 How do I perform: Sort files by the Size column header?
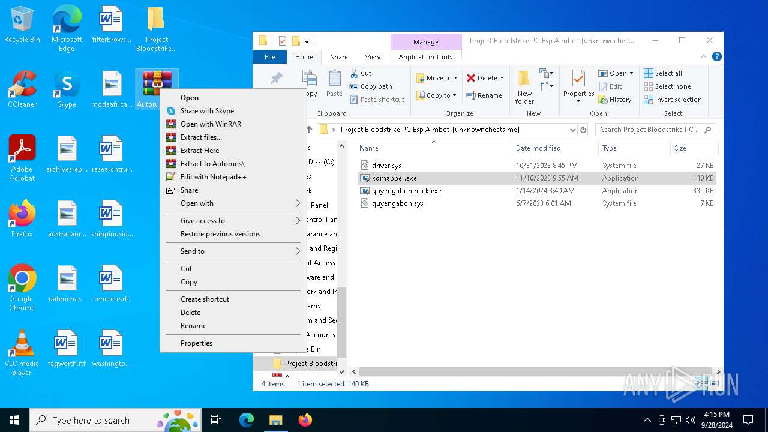[694, 148]
